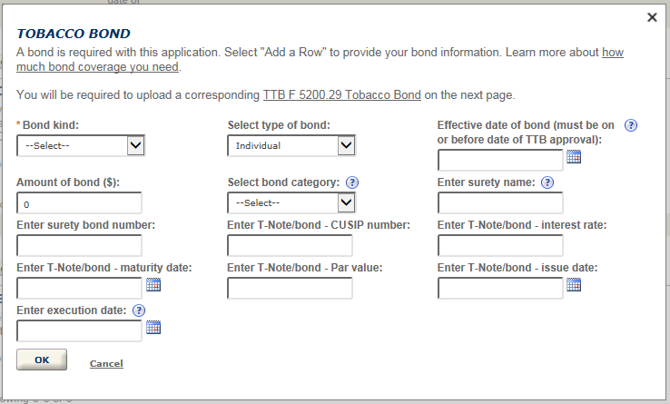Expand the Select bond category dropdown
The height and width of the screenshot is (404, 670).
[x=291, y=202]
